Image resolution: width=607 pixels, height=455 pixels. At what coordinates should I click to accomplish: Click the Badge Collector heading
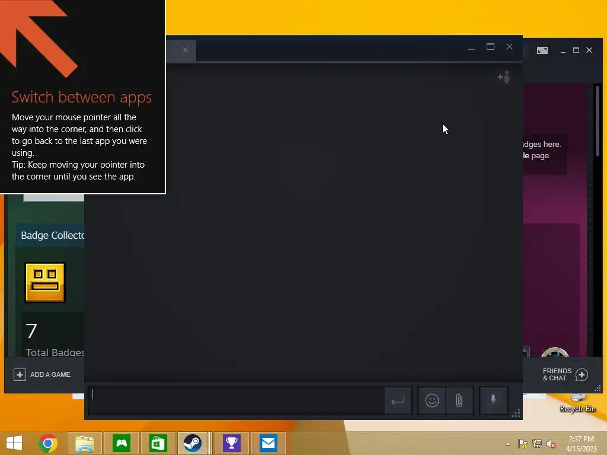click(53, 235)
